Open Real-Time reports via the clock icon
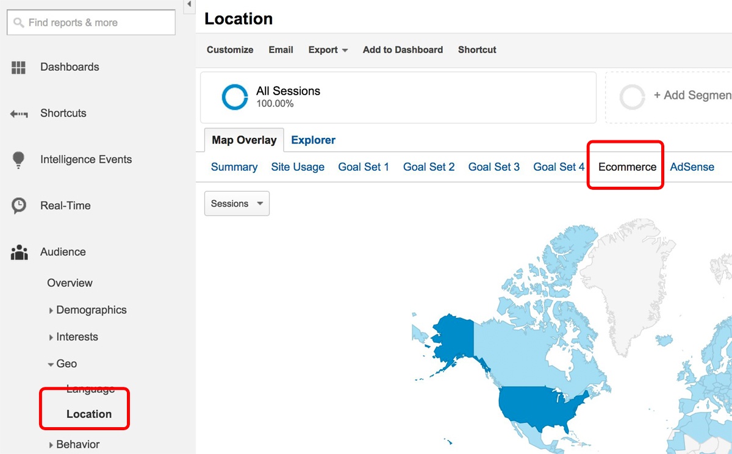 [x=18, y=205]
